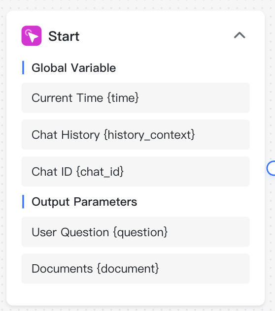275x311 pixels.
Task: Select the User Question parameter row
Action: 136,232
